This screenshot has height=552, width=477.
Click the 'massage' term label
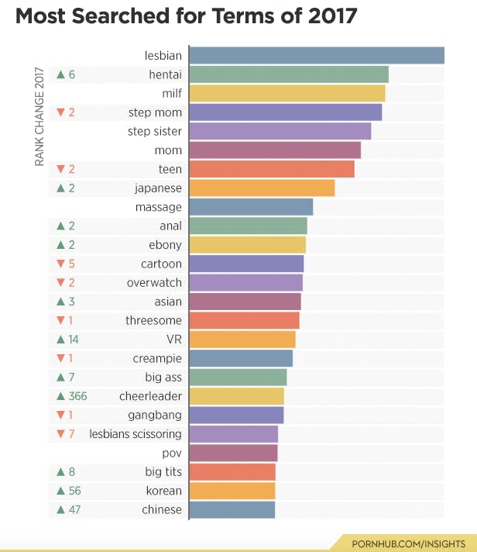pos(159,207)
